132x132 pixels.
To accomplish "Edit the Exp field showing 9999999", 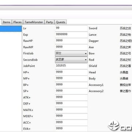I will pyautogui.click(x=71, y=35).
